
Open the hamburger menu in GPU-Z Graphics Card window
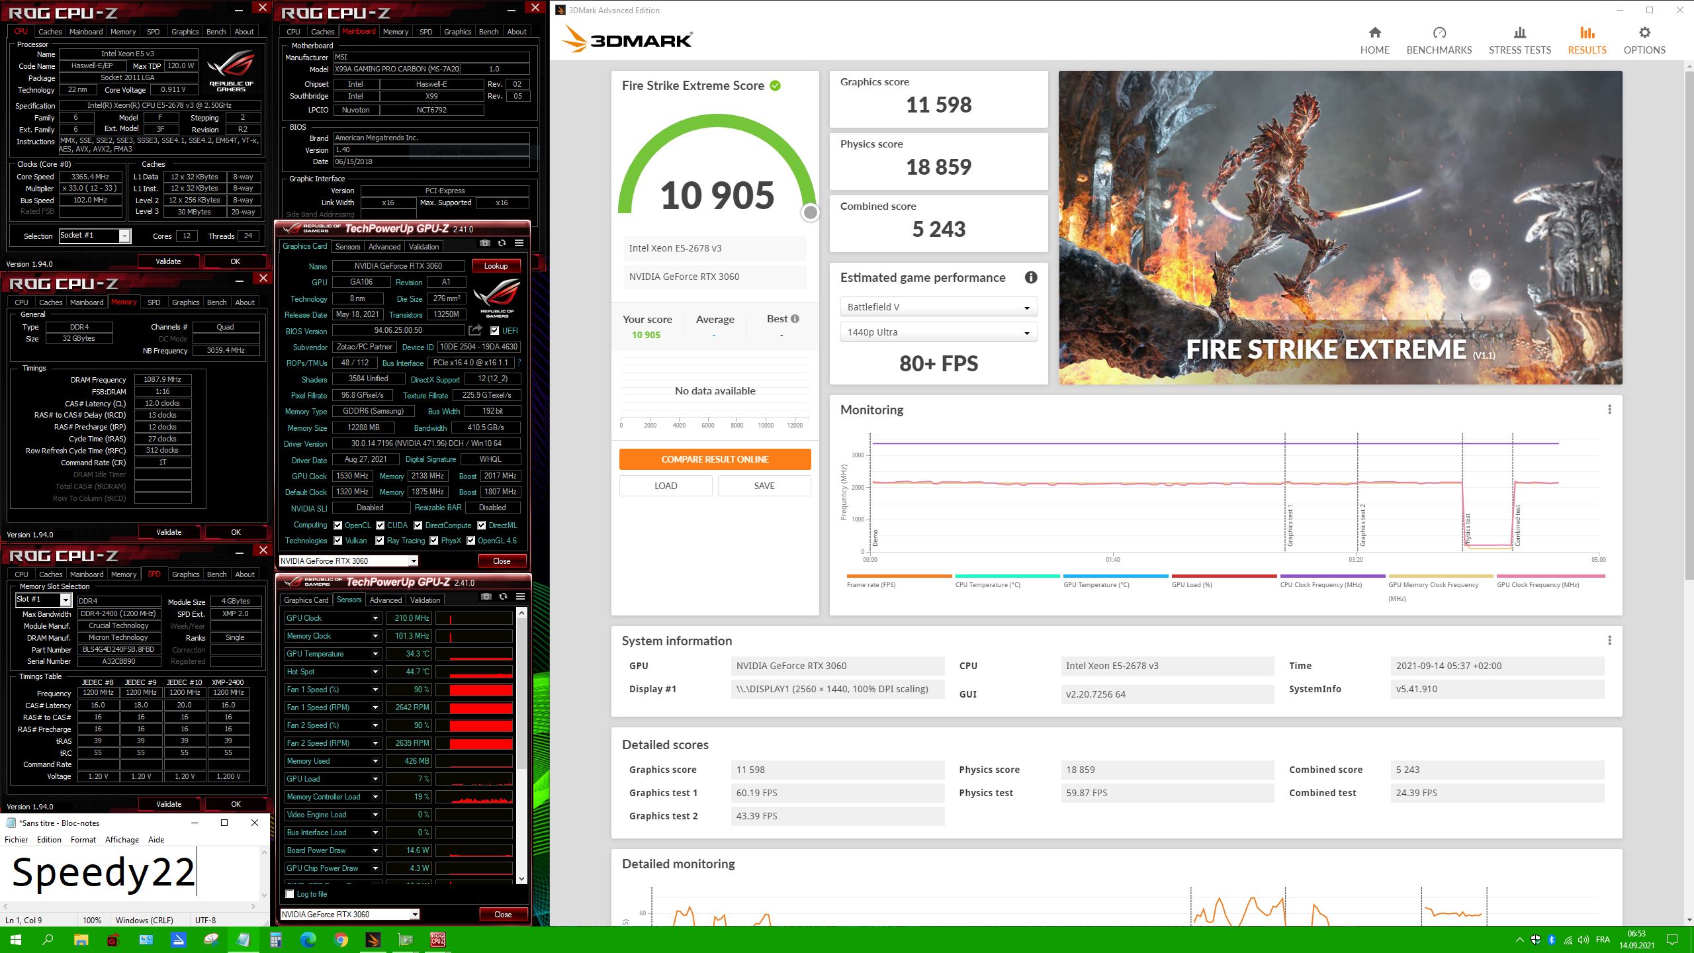519,243
